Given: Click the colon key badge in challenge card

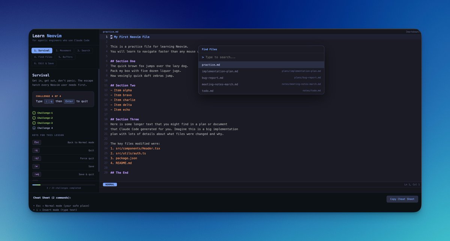Looking at the screenshot, I should (x=47, y=101).
